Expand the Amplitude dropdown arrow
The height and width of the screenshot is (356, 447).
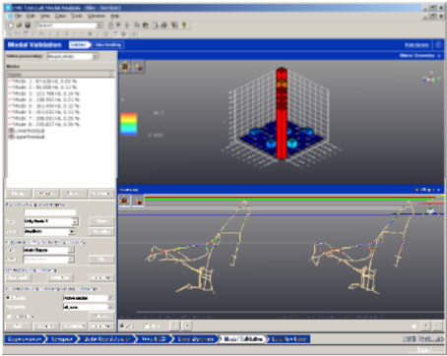point(72,231)
